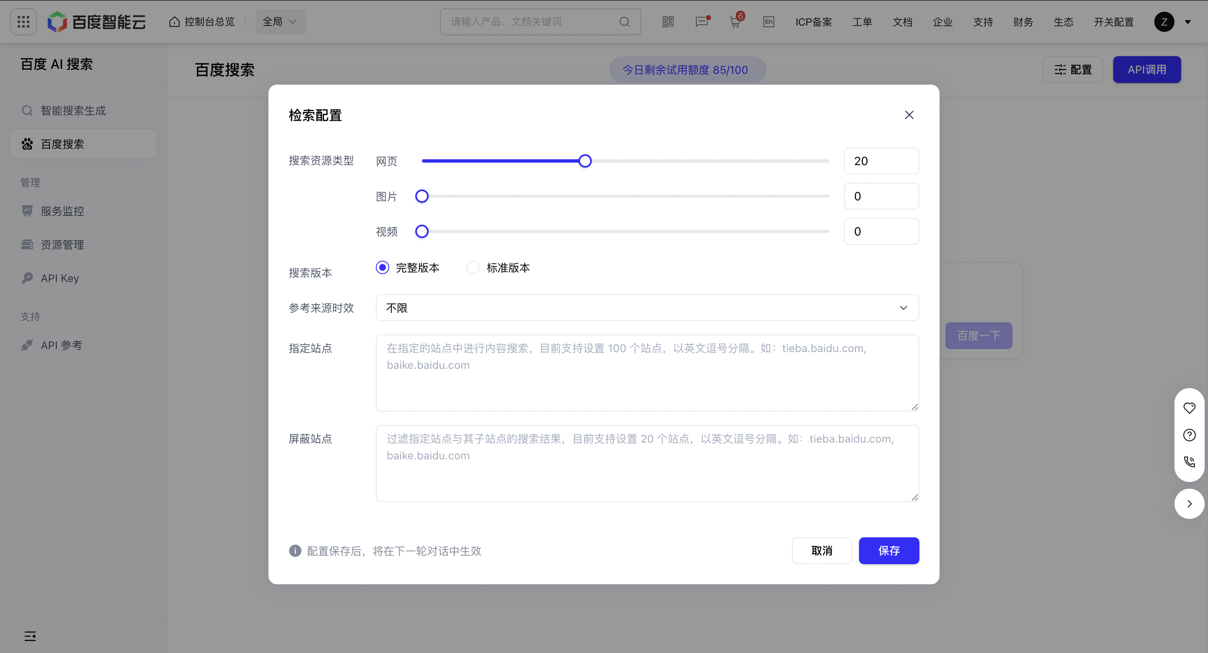Image resolution: width=1208 pixels, height=653 pixels.
Task: Open the 全局 region dropdown
Action: click(x=280, y=21)
